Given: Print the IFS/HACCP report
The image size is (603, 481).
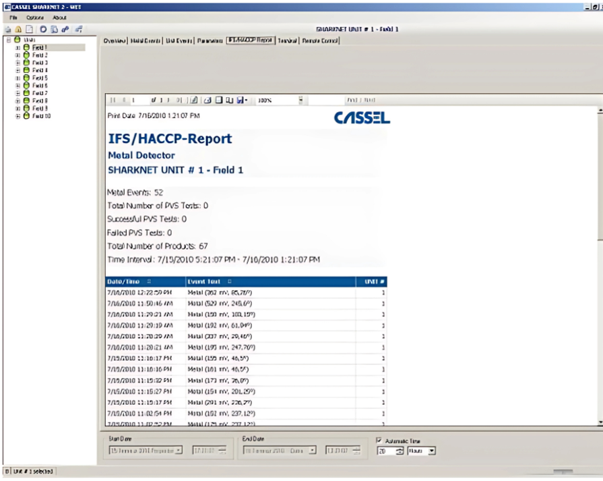Looking at the screenshot, I should point(208,100).
